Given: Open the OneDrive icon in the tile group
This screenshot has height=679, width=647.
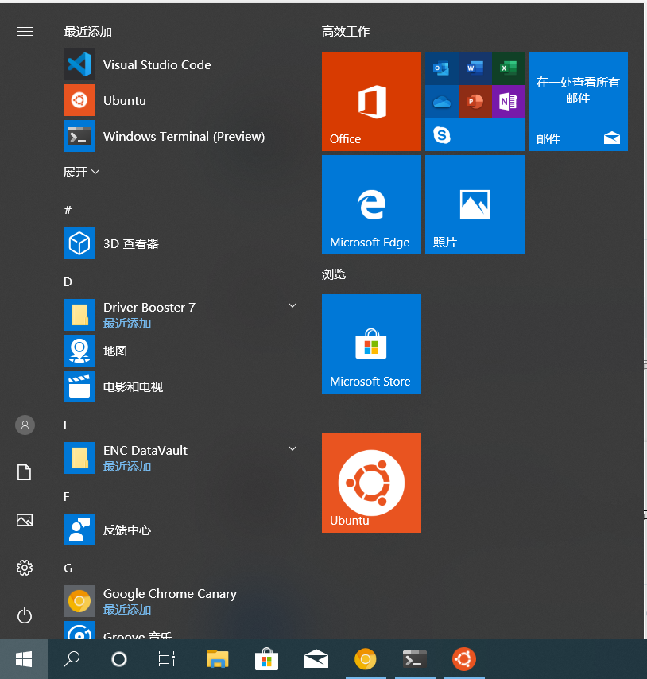Looking at the screenshot, I should tap(441, 102).
